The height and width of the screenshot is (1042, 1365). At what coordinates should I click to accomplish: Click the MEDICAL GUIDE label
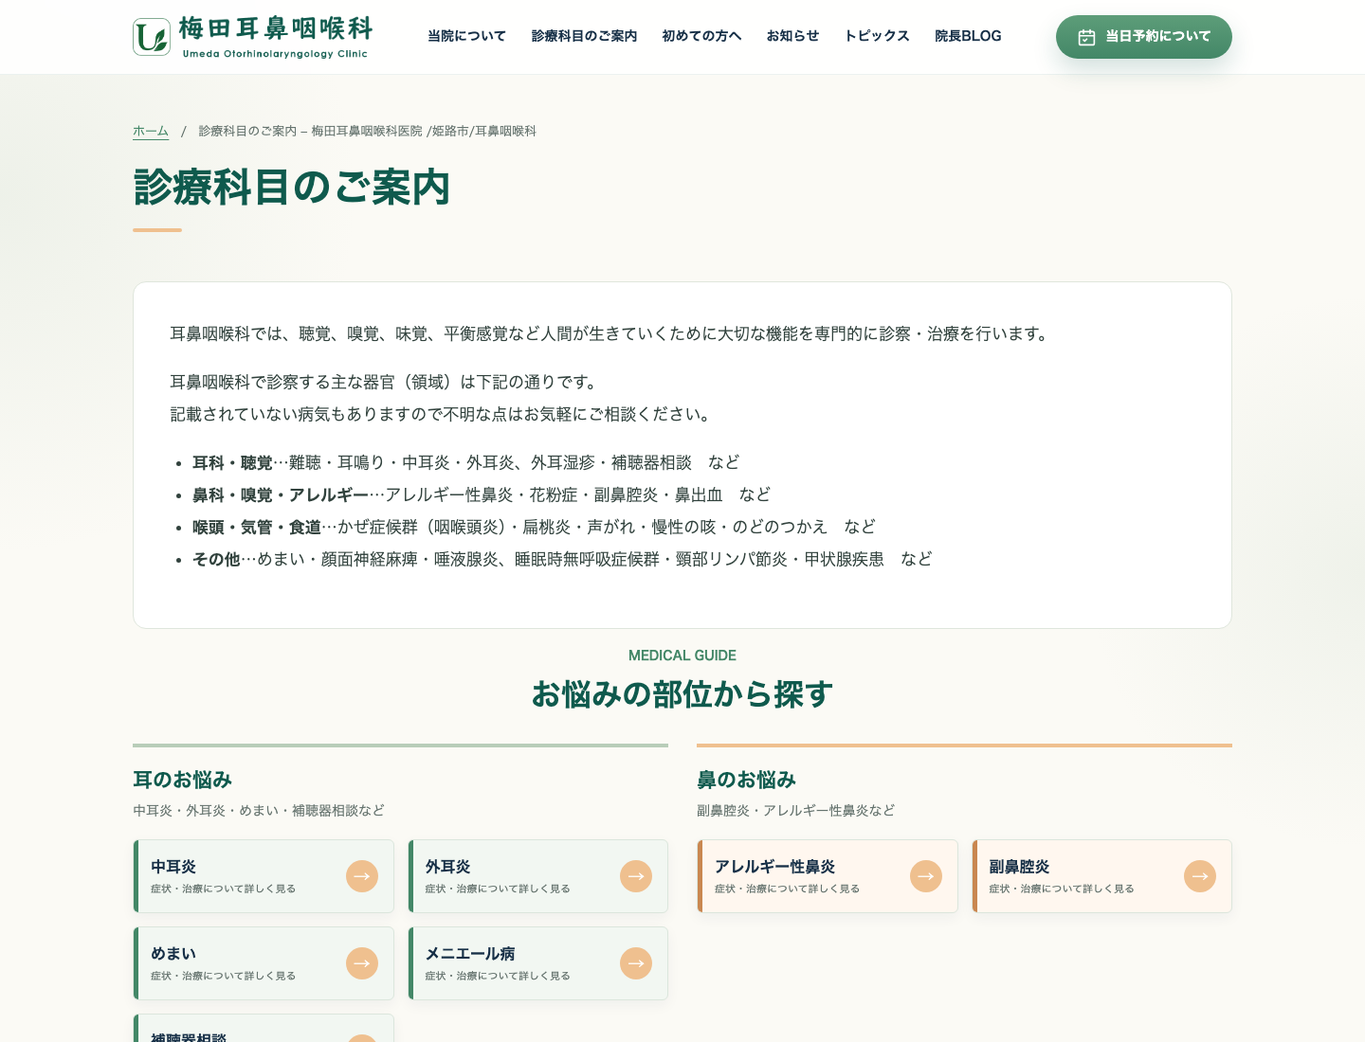[682, 656]
